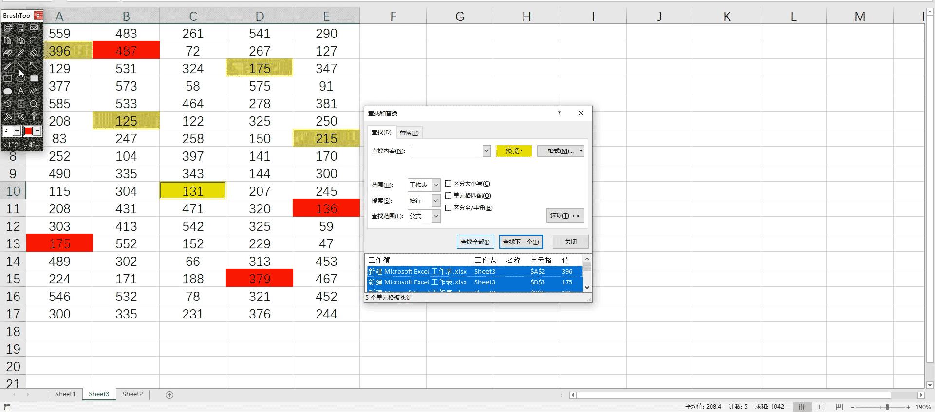Tick the 单元格匹配 checkbox
Screen dimensions: 935x412
[x=449, y=196]
